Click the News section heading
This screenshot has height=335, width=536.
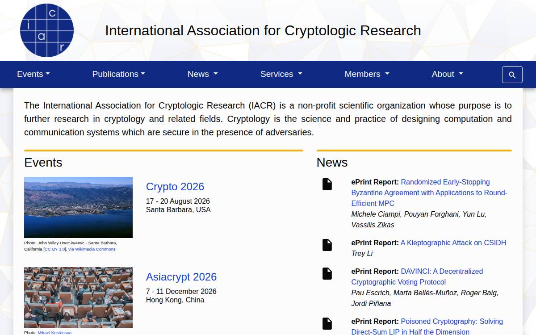(332, 162)
